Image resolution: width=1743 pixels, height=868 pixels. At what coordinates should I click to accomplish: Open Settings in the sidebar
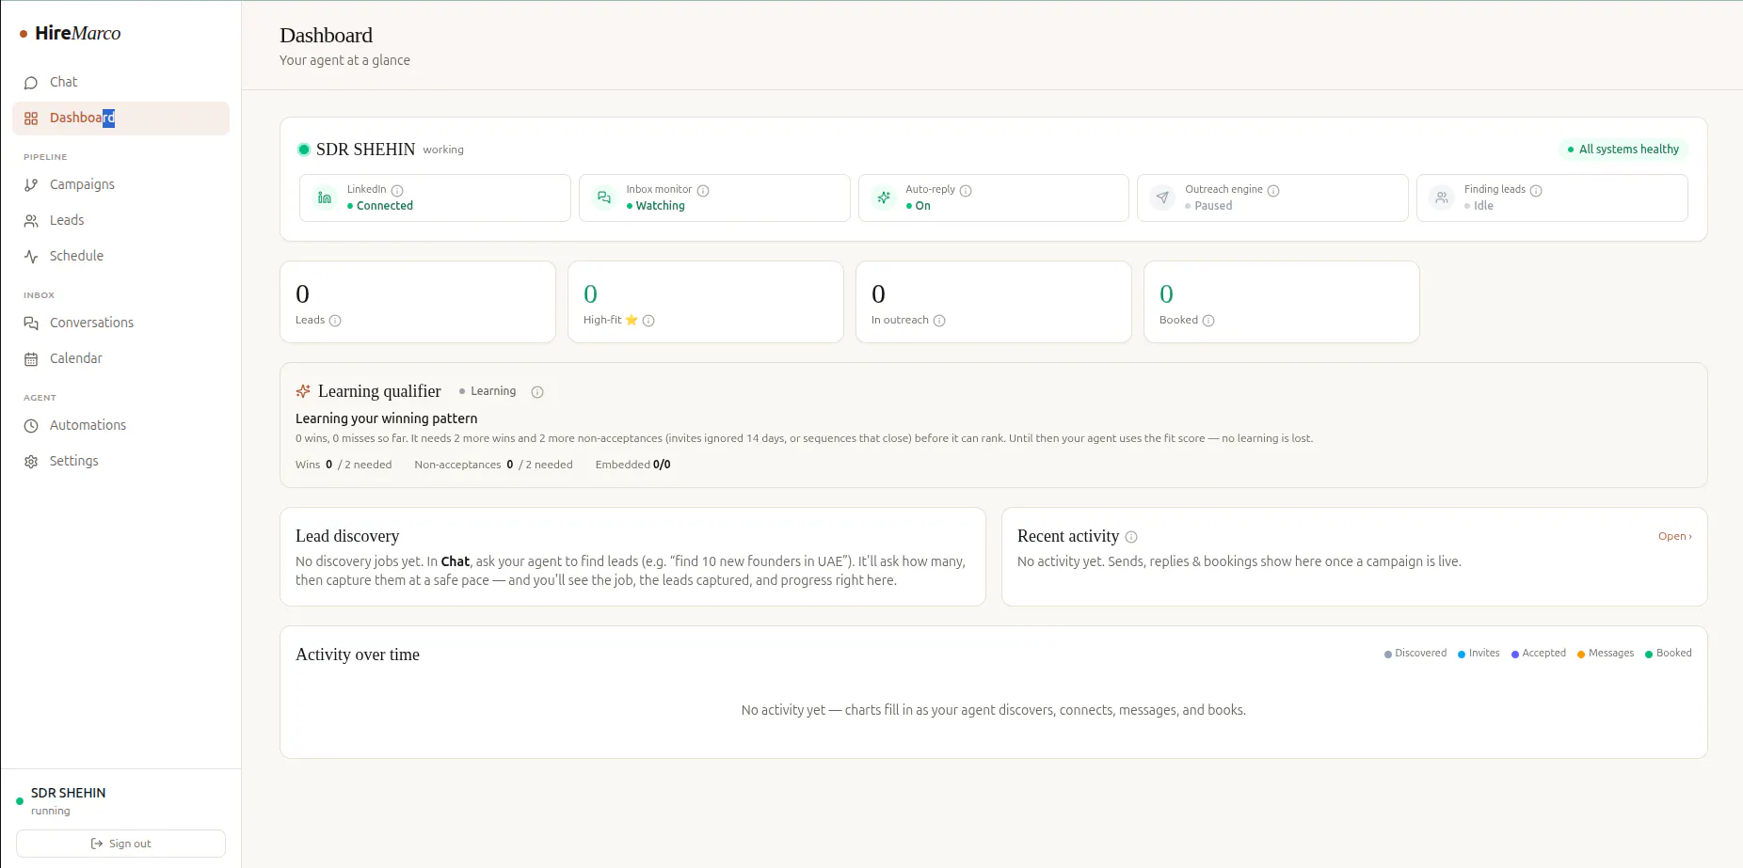tap(120, 461)
